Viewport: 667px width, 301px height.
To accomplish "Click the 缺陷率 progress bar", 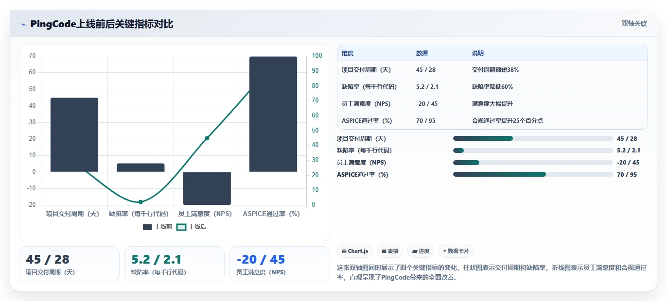I will [x=533, y=150].
